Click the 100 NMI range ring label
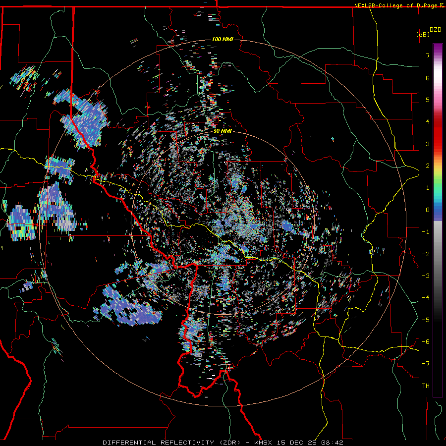 pos(223,39)
